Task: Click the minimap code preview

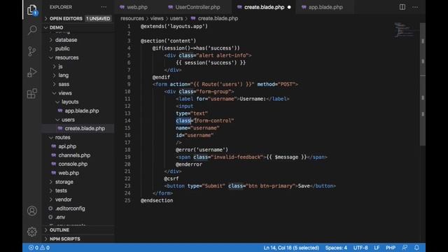Action: pyautogui.click(x=405, y=29)
